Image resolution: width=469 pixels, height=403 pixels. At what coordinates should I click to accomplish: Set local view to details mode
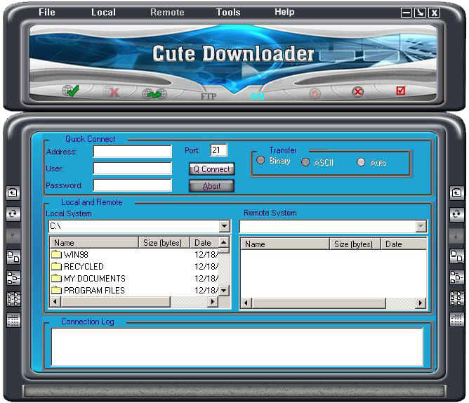coord(13,320)
